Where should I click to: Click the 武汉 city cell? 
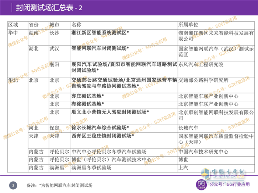(x=60, y=53)
